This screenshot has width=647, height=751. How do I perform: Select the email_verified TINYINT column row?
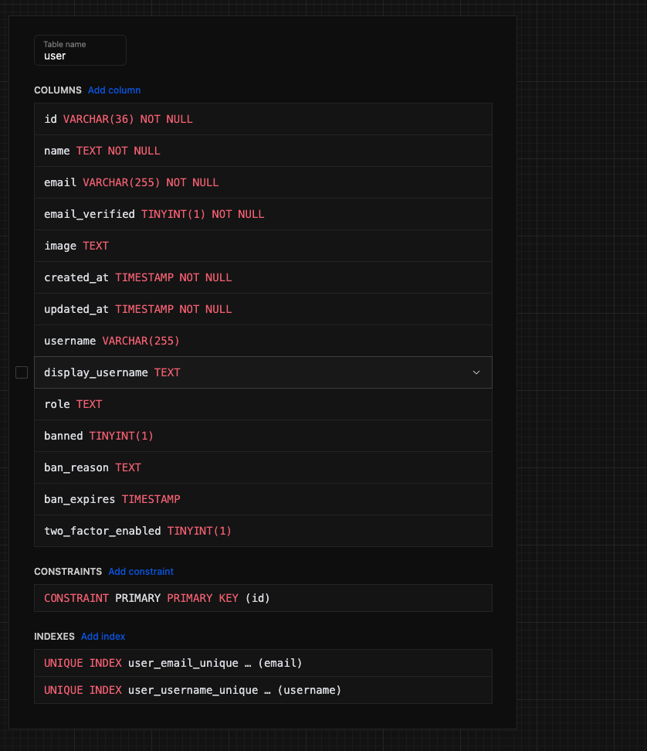[x=263, y=215]
